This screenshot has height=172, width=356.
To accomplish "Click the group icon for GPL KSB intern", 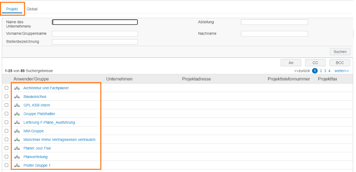I will (17, 105).
